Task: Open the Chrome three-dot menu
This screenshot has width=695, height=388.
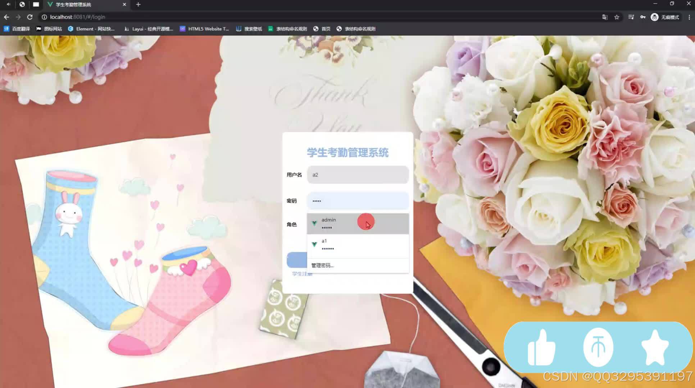Action: [689, 17]
